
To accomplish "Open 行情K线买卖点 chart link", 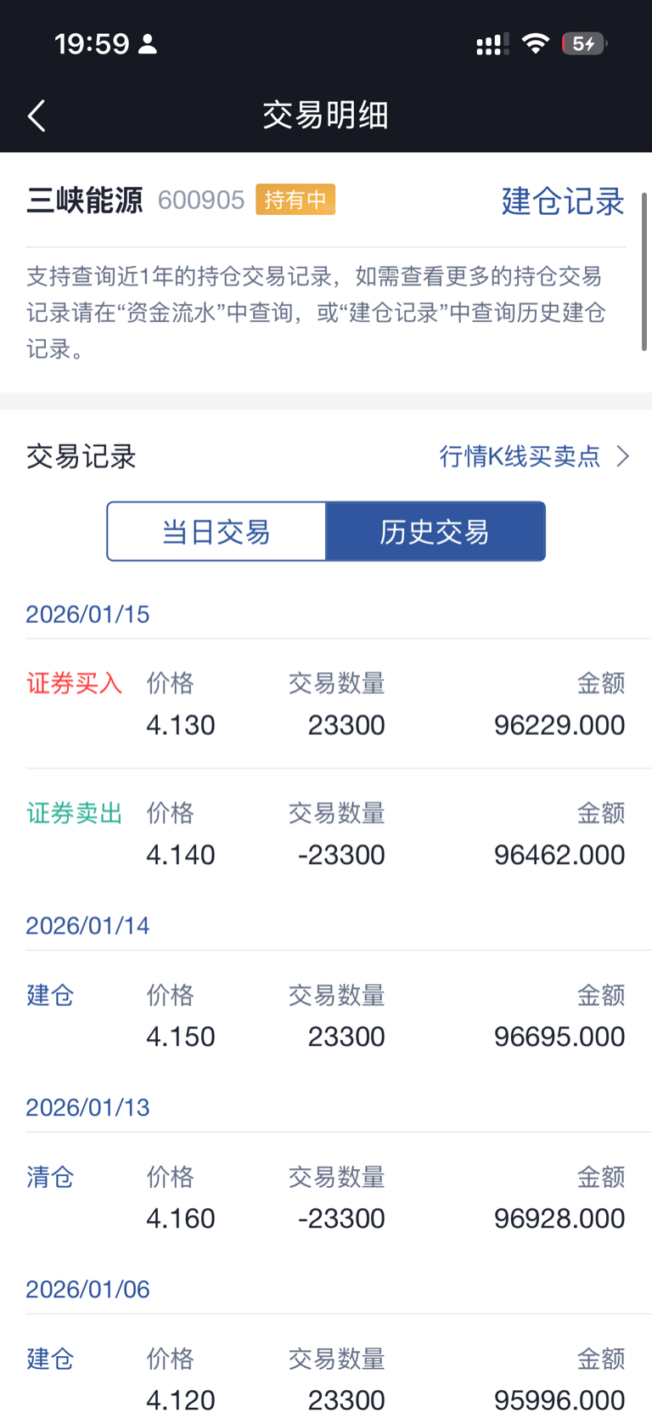I will click(x=520, y=456).
